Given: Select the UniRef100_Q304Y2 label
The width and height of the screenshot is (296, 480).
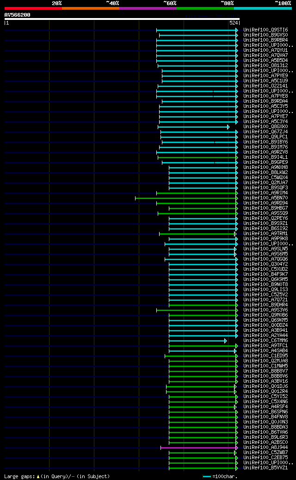Looking at the screenshot, I should click(265, 264).
